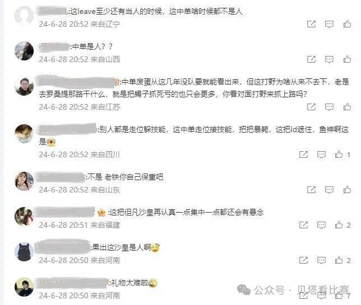Like the Fujian comment about 沙皇

coord(339,224)
